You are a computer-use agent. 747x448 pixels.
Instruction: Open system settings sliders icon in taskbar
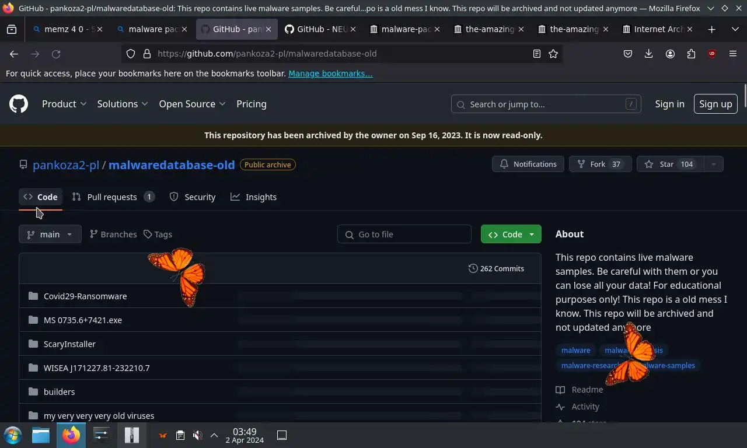[102, 435]
